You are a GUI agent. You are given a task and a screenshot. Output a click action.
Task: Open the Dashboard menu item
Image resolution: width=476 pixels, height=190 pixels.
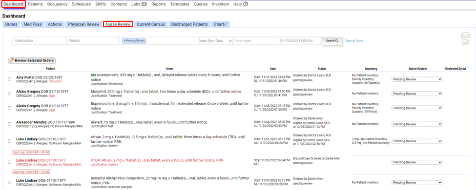[13, 4]
